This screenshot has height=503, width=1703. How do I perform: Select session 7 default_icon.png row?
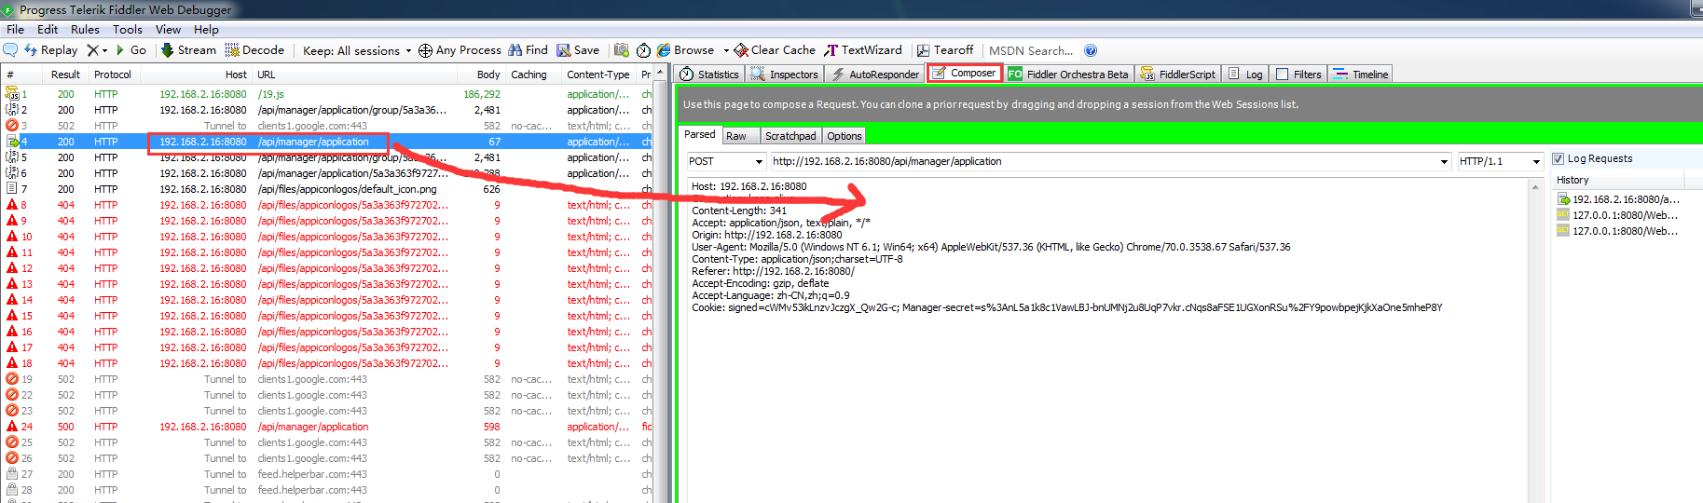tap(326, 189)
